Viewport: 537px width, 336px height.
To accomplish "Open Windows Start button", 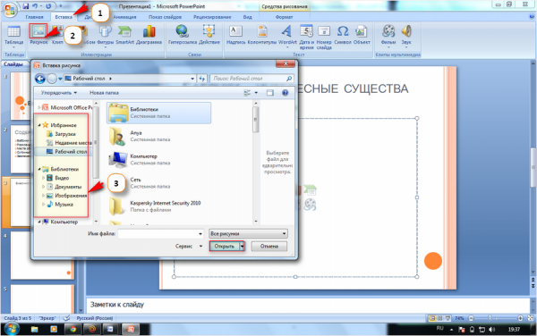I will click(12, 329).
